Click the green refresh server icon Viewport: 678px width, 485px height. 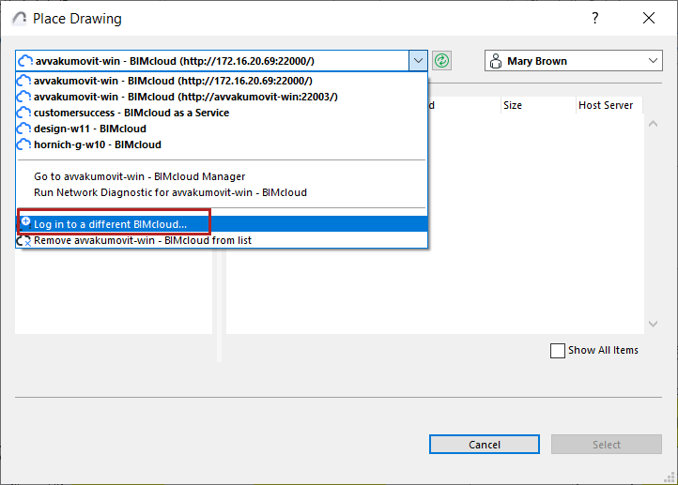pos(441,60)
